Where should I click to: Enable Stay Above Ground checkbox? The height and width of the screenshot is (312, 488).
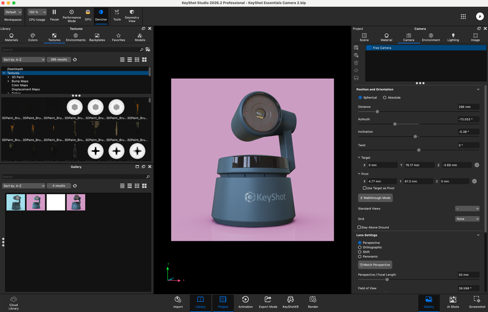(x=359, y=227)
